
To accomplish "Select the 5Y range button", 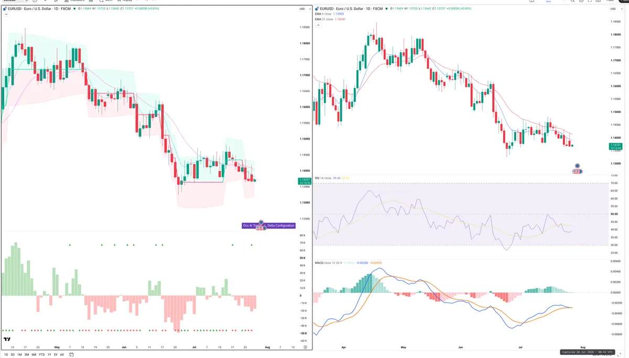I will click(x=56, y=354).
